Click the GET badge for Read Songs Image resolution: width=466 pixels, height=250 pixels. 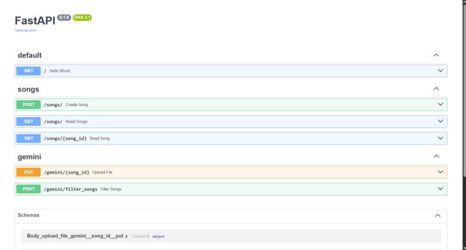coord(28,122)
